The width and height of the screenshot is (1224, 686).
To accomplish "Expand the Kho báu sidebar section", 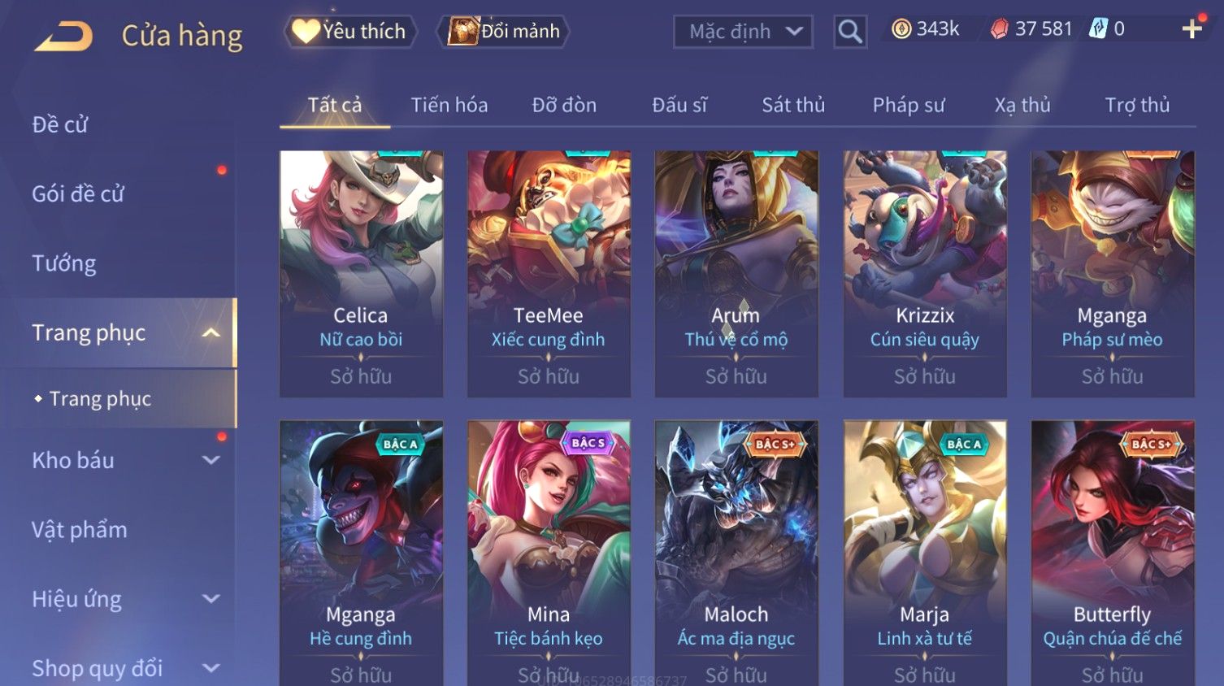I will [x=211, y=460].
